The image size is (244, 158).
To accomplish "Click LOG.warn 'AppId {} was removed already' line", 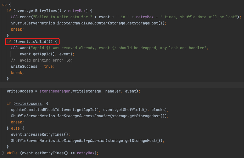I will click(109, 48).
